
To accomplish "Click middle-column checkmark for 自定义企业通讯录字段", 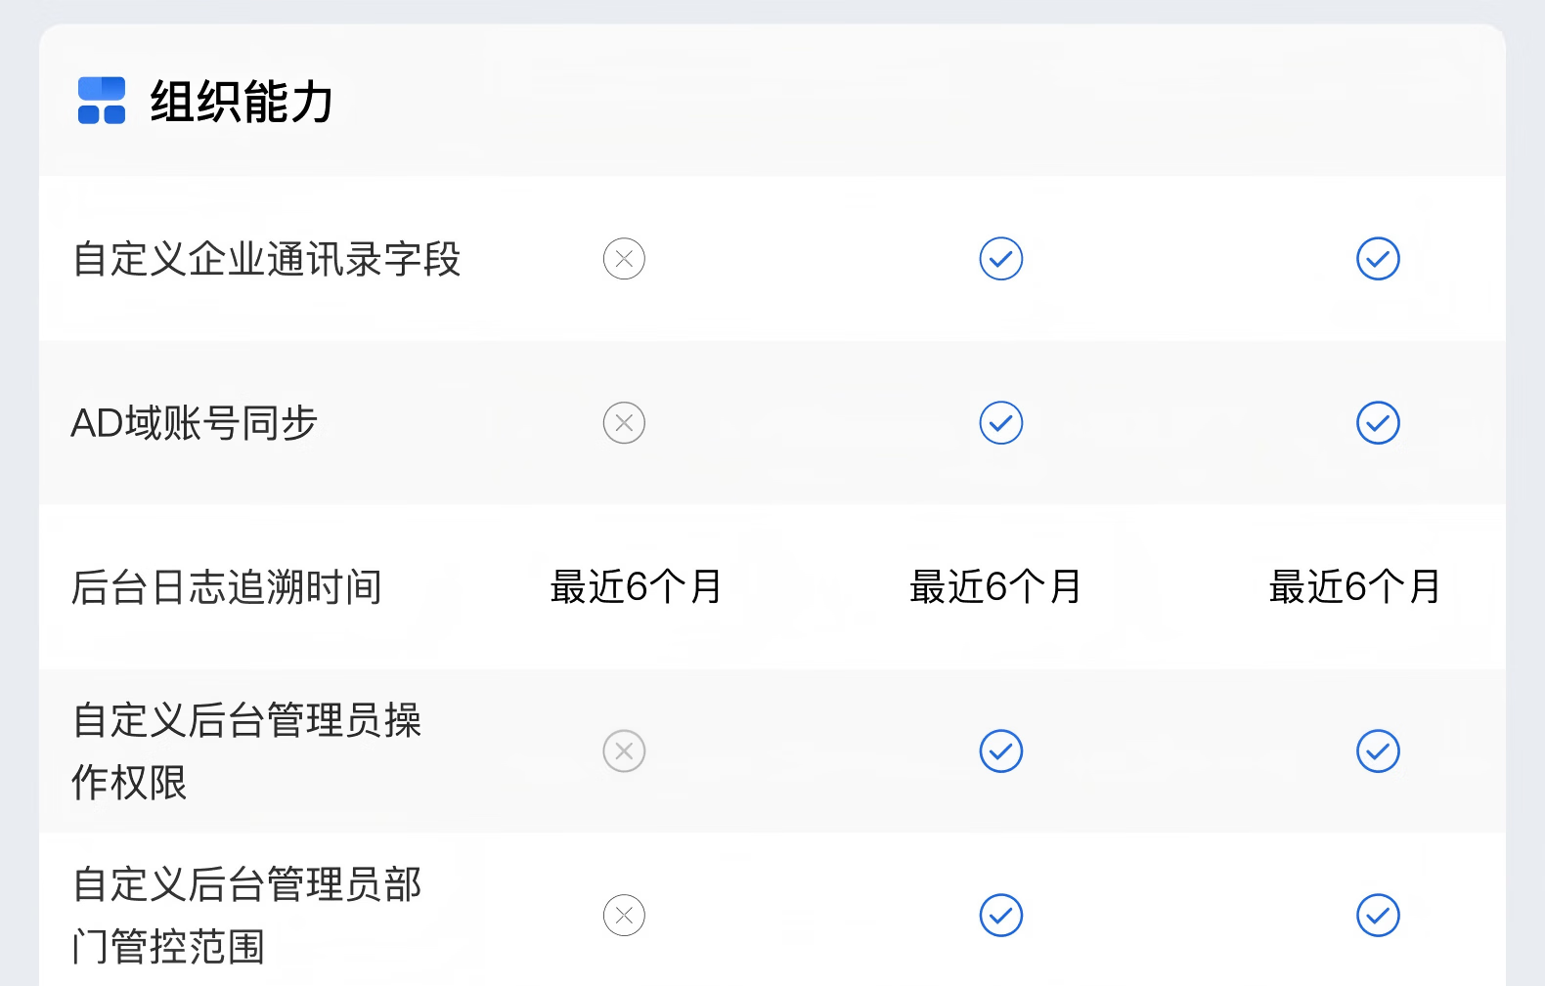I will 1000,259.
